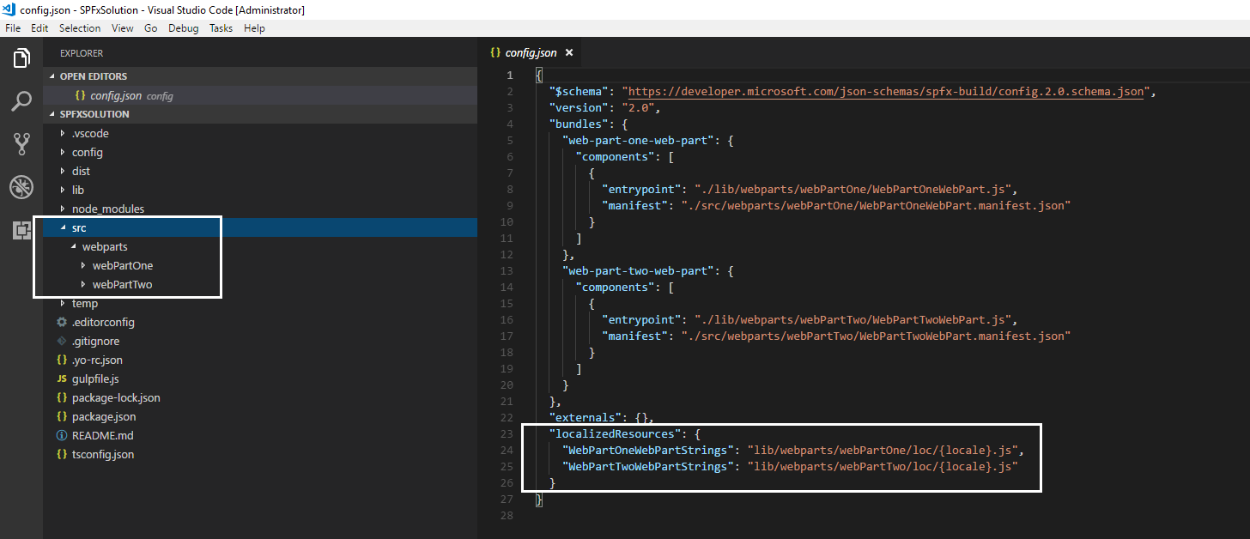Open the Source Control view icon
The width and height of the screenshot is (1250, 539).
click(x=21, y=144)
